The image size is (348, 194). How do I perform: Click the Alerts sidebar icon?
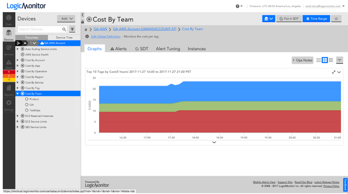tap(9, 63)
